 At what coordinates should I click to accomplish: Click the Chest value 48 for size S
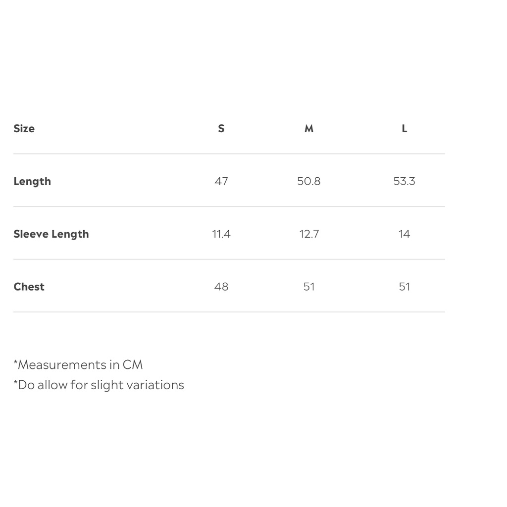221,287
